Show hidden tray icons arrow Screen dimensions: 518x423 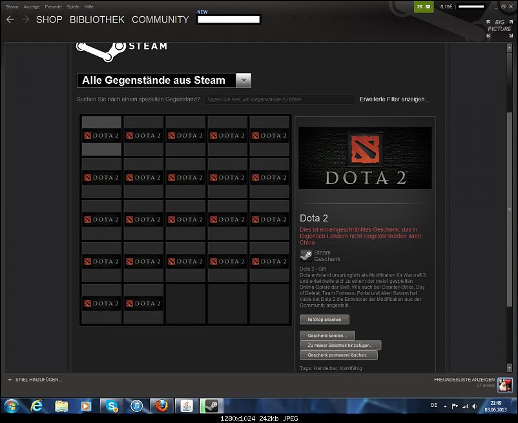pos(445,406)
